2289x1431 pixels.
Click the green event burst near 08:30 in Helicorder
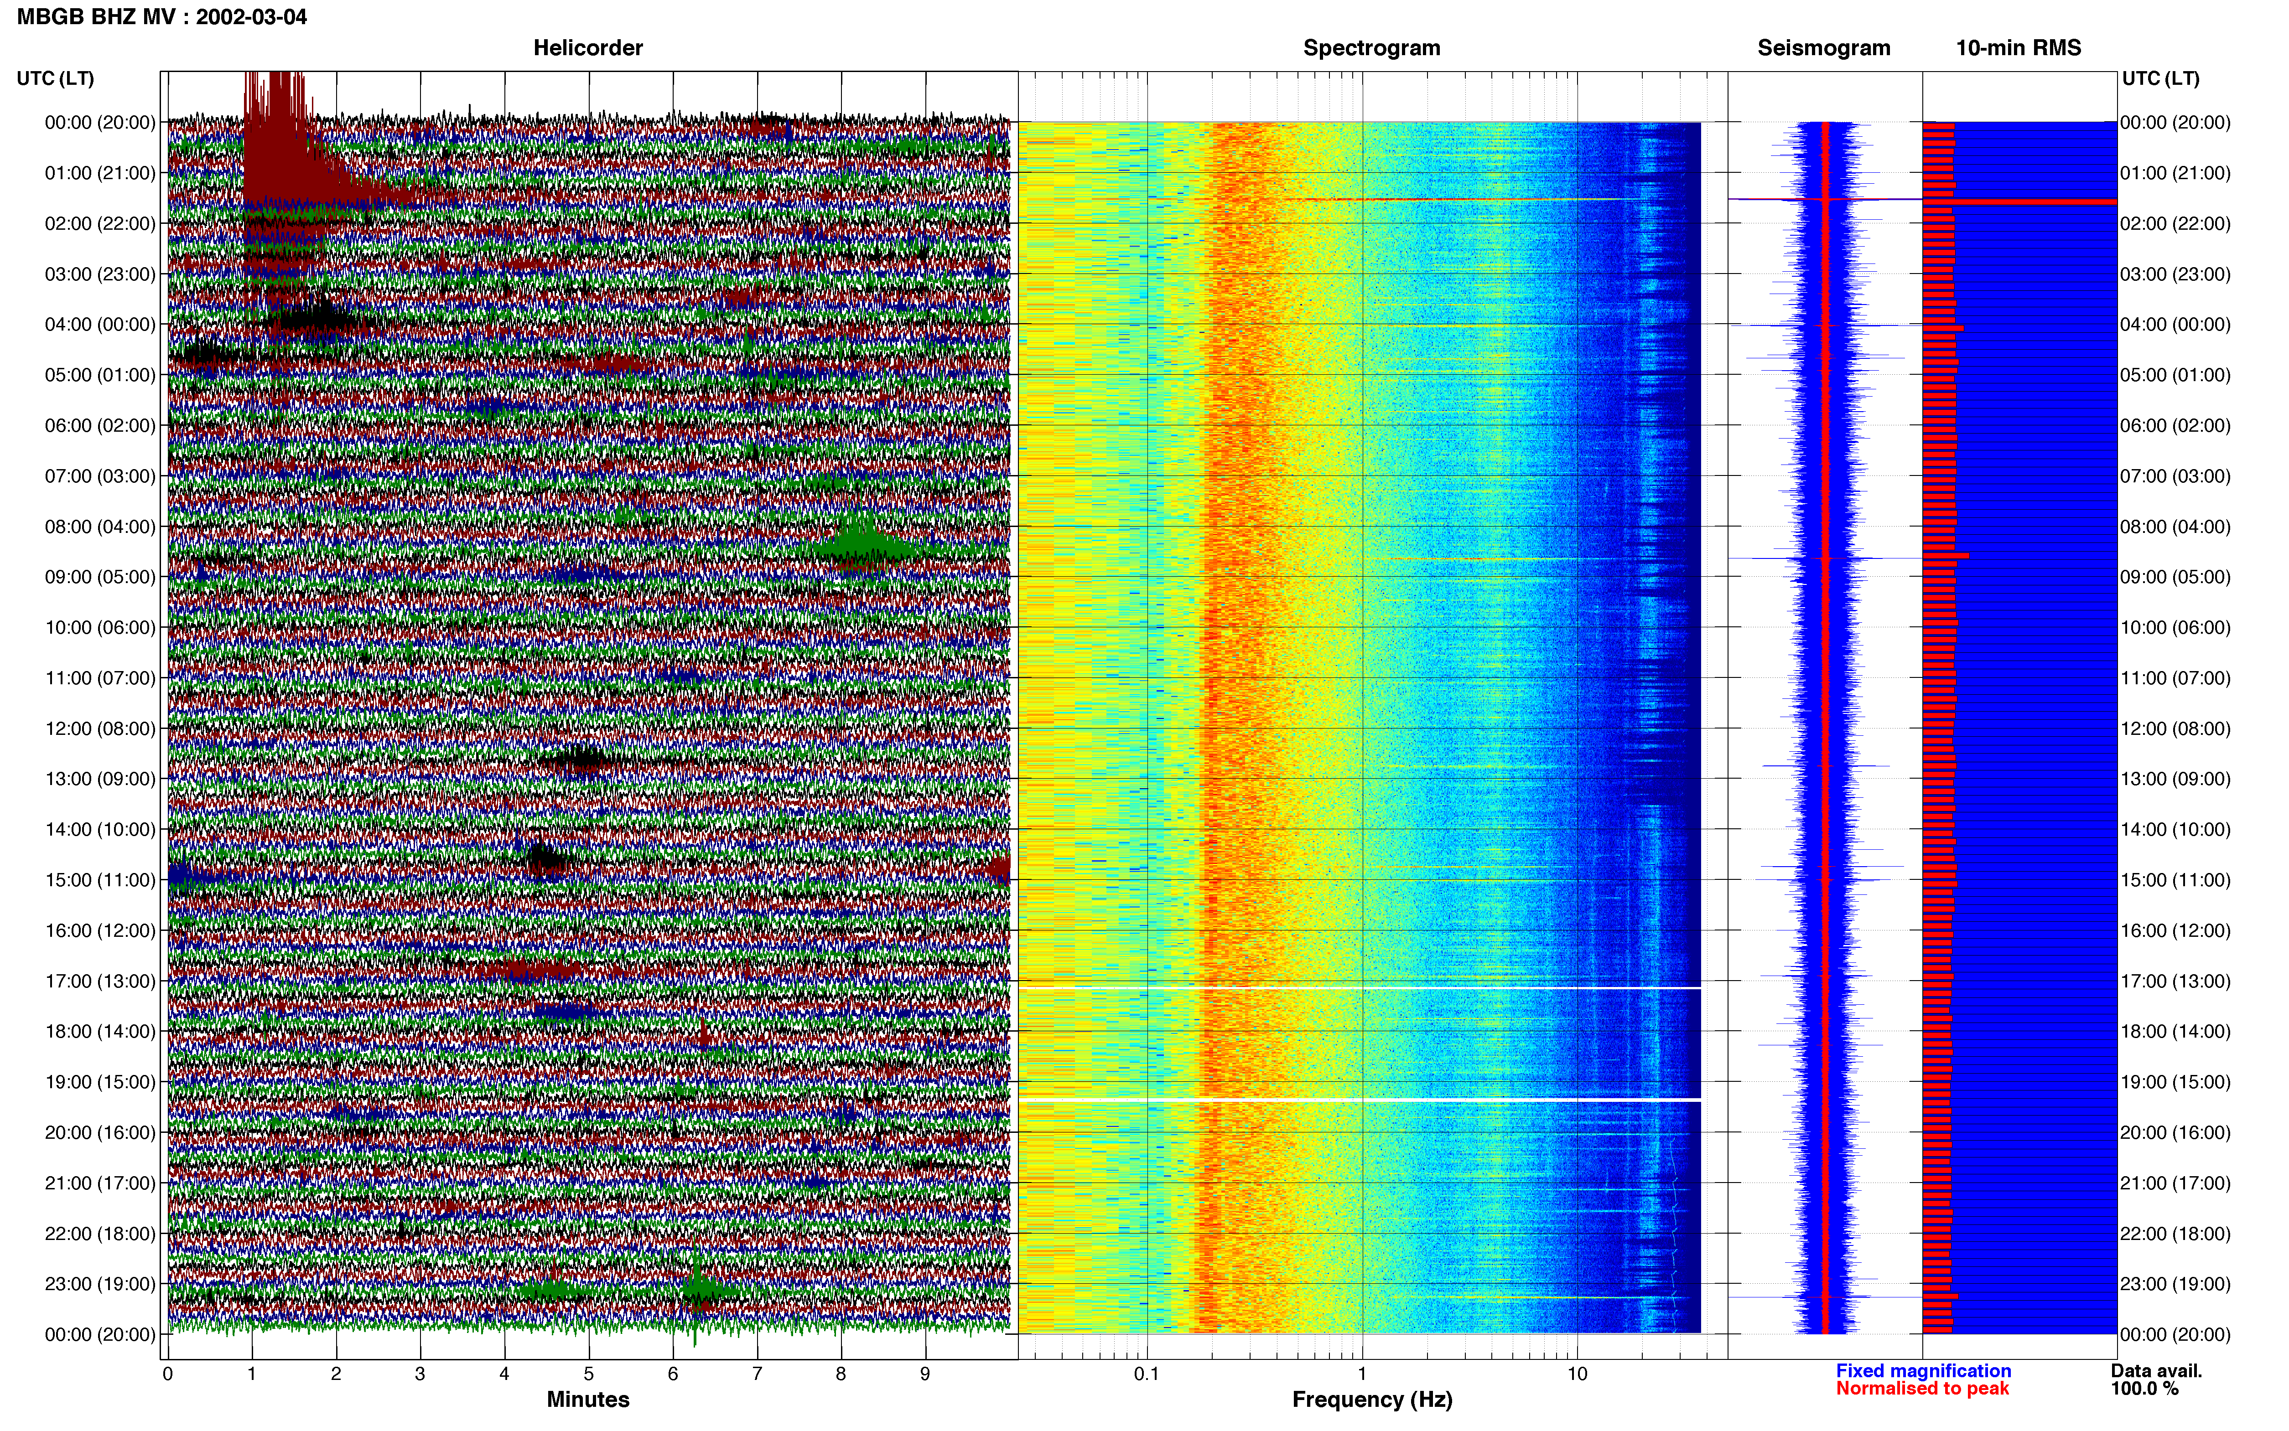click(862, 542)
